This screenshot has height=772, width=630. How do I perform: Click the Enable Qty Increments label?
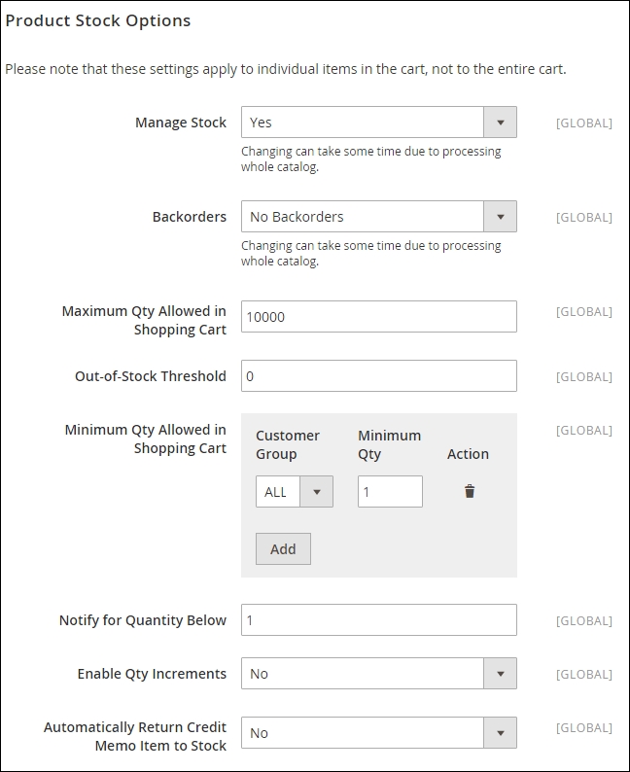tap(152, 674)
